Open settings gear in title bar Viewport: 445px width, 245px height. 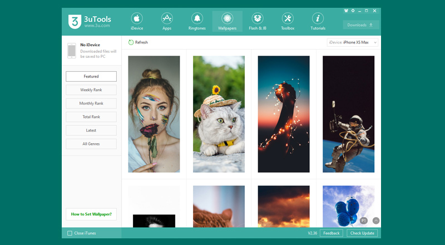353,11
